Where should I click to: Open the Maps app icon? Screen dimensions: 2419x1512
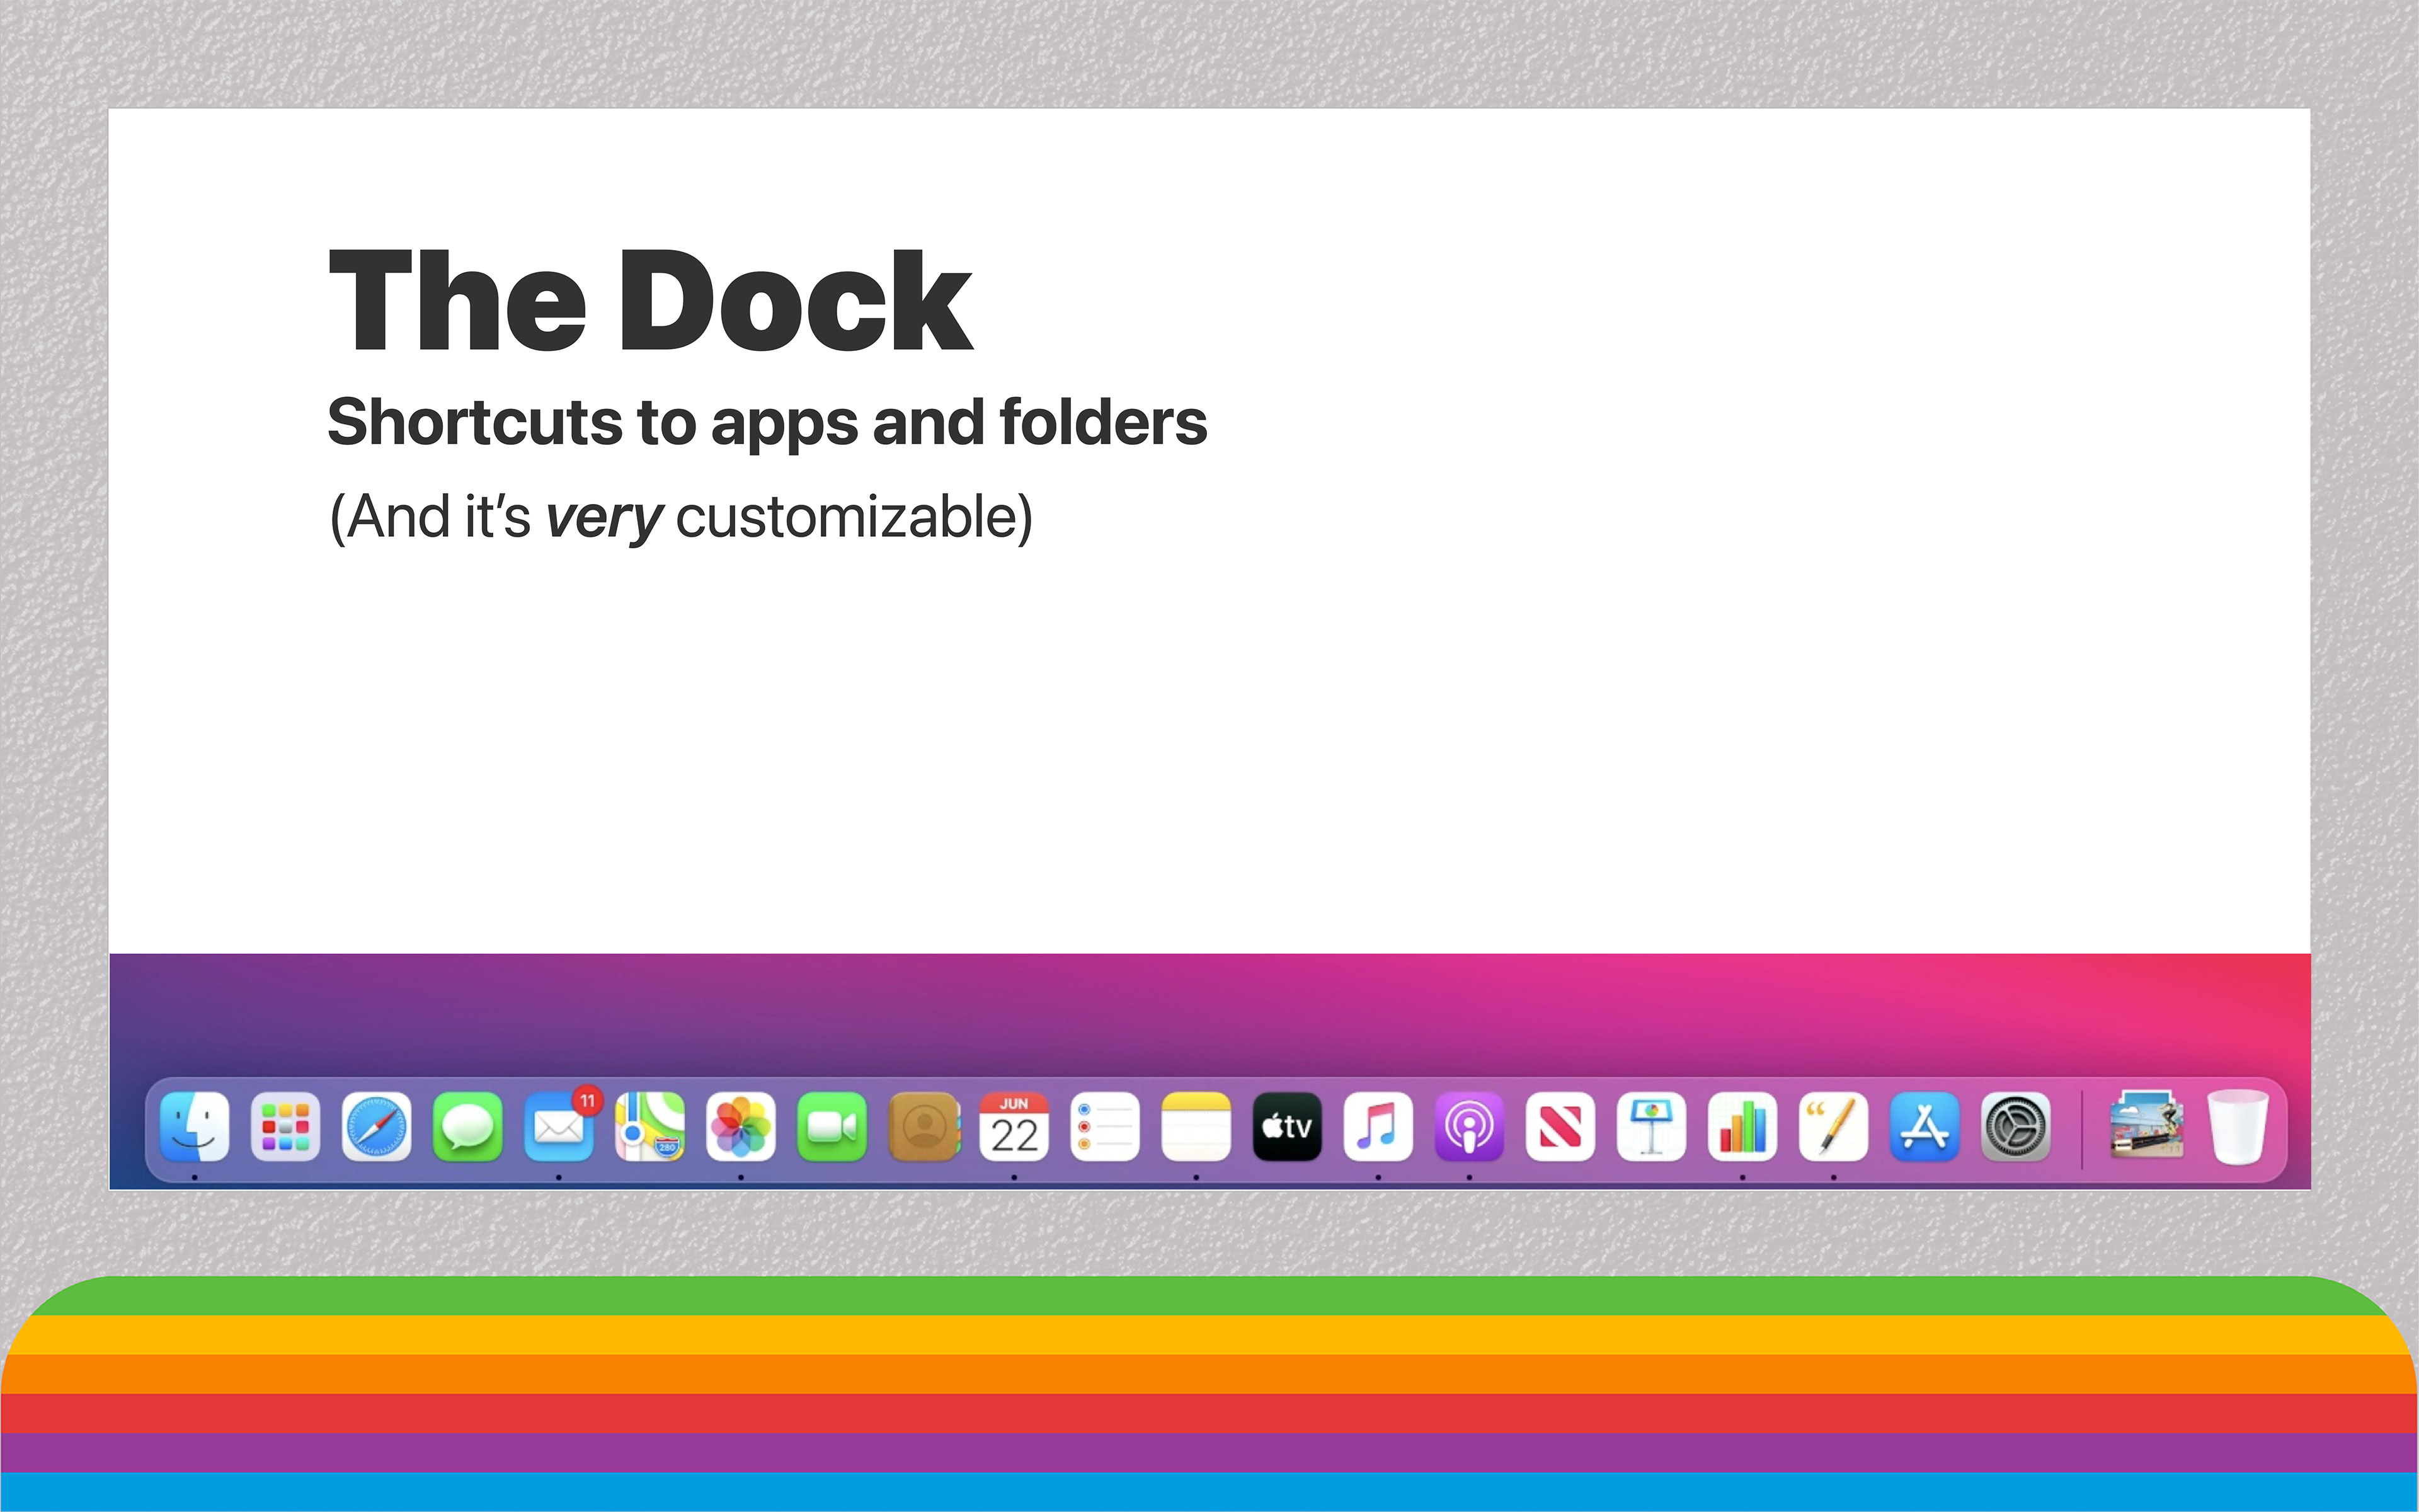[649, 1127]
